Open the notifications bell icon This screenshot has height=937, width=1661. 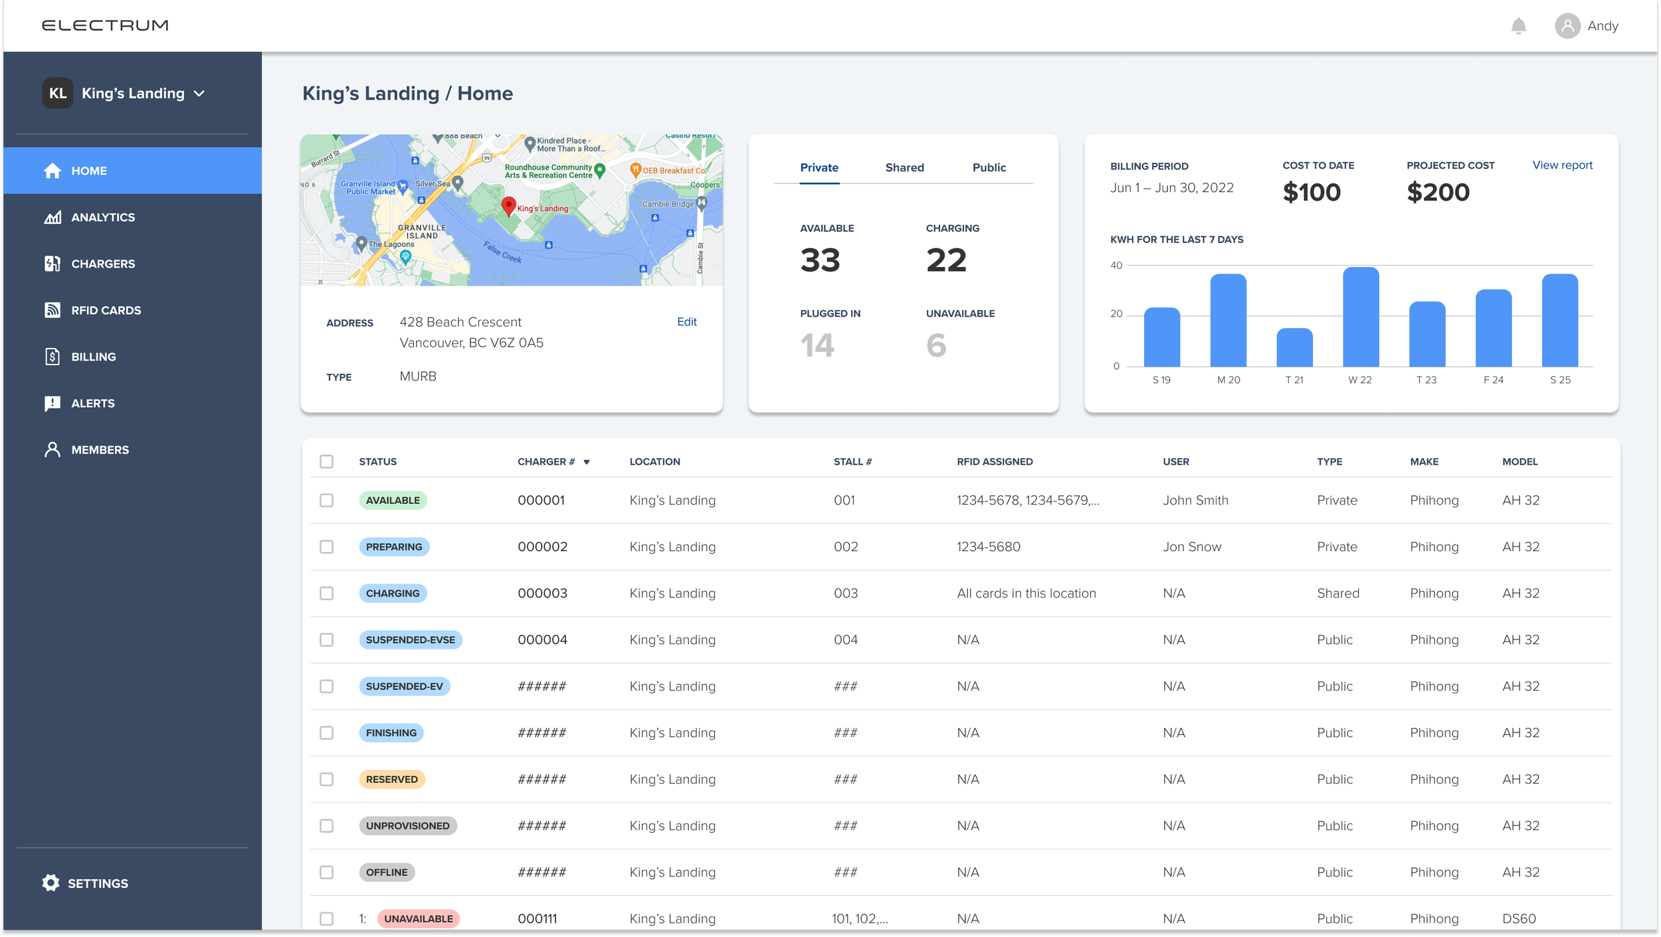(1518, 26)
